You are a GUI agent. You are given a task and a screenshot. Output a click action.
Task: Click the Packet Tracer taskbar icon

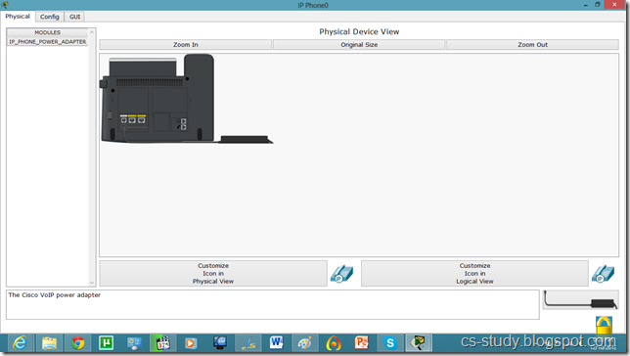(419, 343)
